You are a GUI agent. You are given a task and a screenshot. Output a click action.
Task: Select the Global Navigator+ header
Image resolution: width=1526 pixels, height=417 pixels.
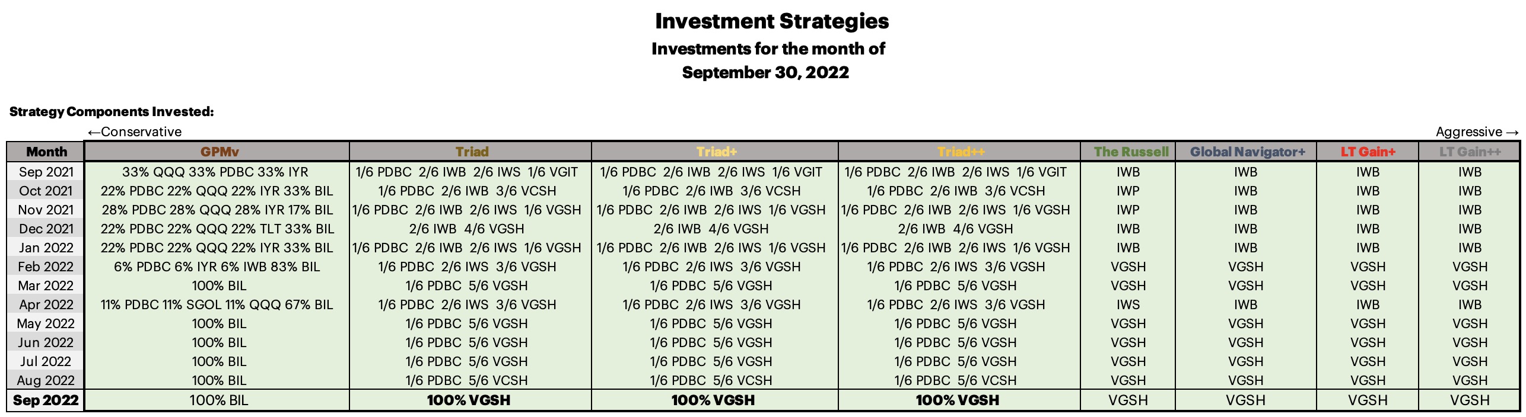pyautogui.click(x=1246, y=152)
